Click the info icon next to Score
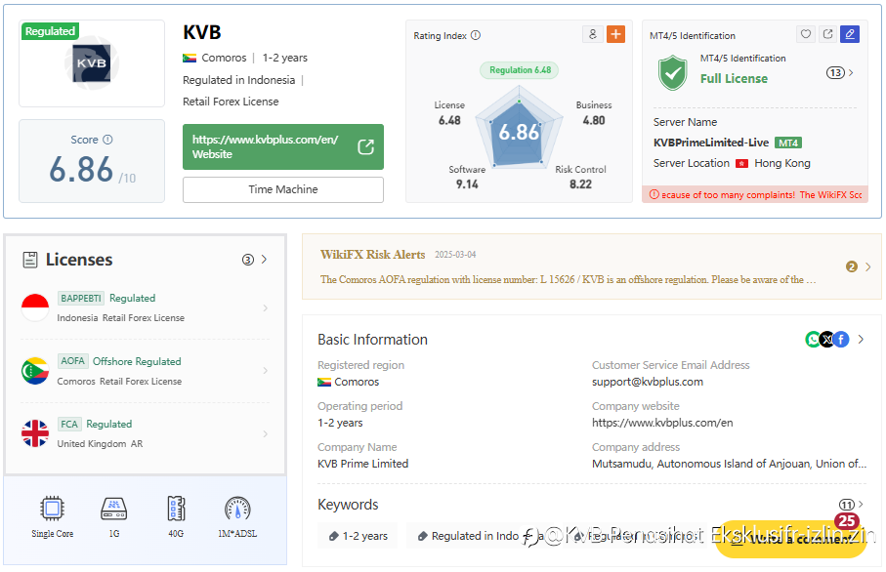886x572 pixels. pyautogui.click(x=107, y=140)
